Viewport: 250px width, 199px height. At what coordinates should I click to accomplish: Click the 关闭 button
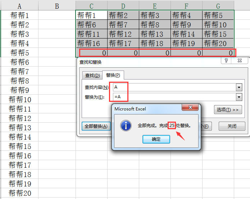coord(232,126)
